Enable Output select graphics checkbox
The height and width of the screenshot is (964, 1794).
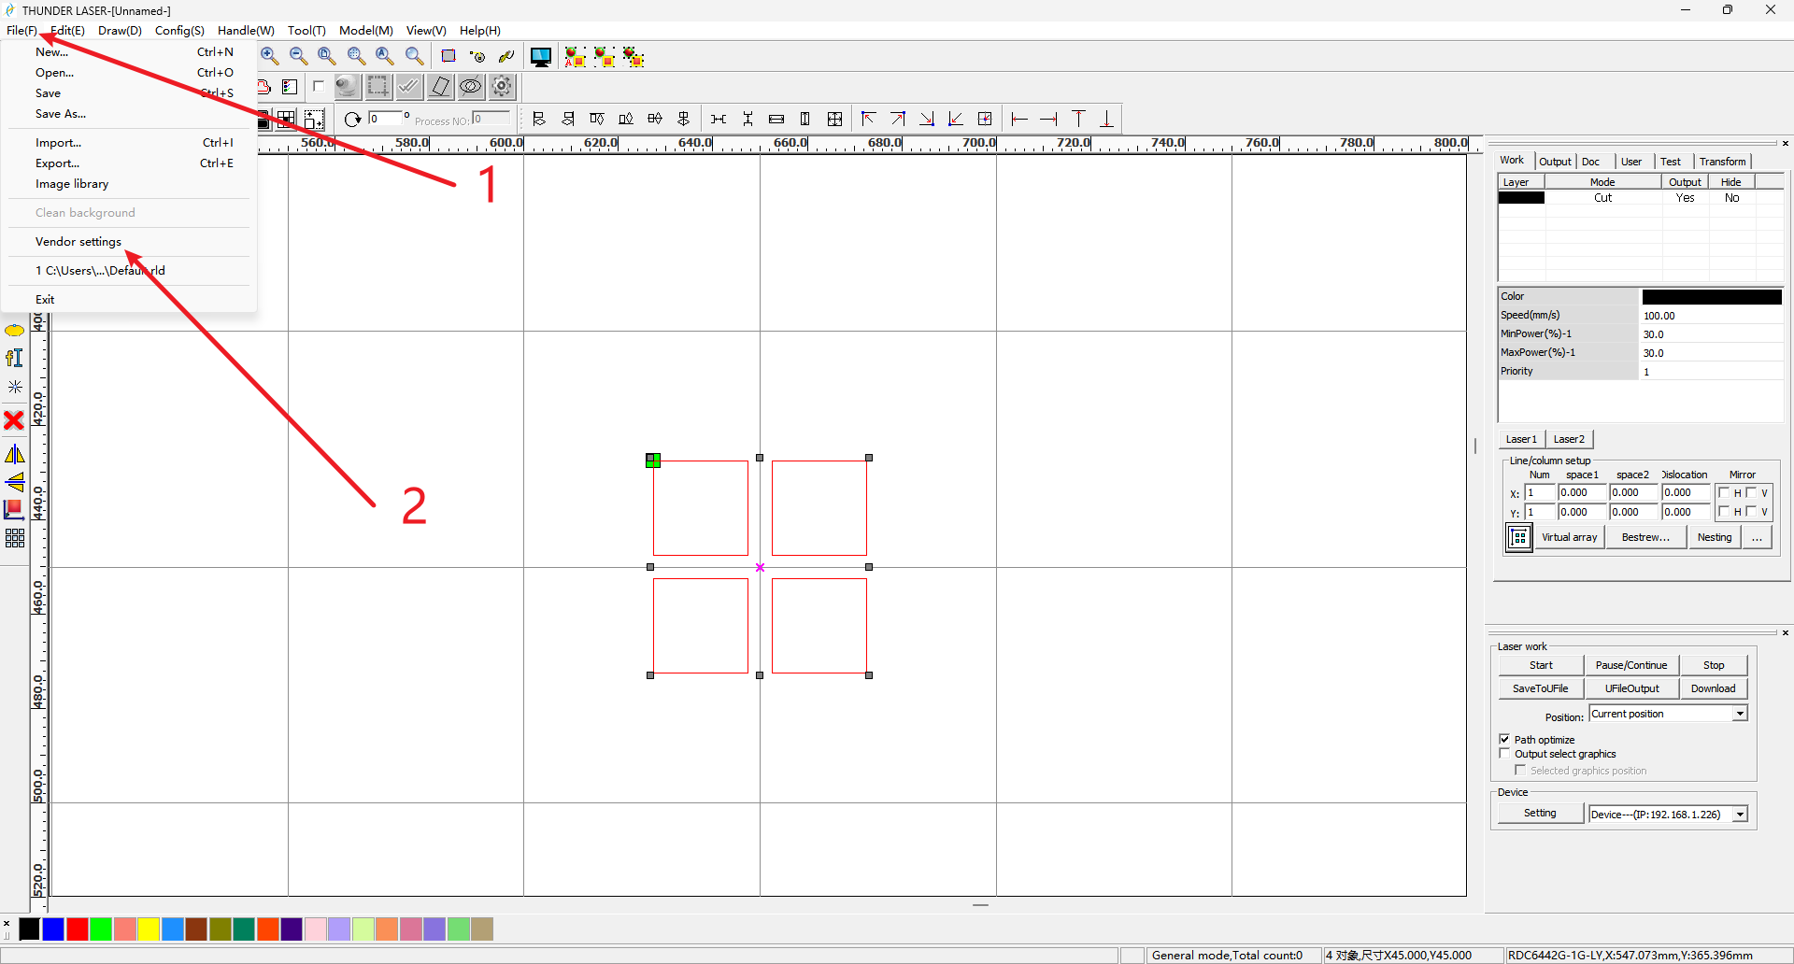tap(1504, 753)
